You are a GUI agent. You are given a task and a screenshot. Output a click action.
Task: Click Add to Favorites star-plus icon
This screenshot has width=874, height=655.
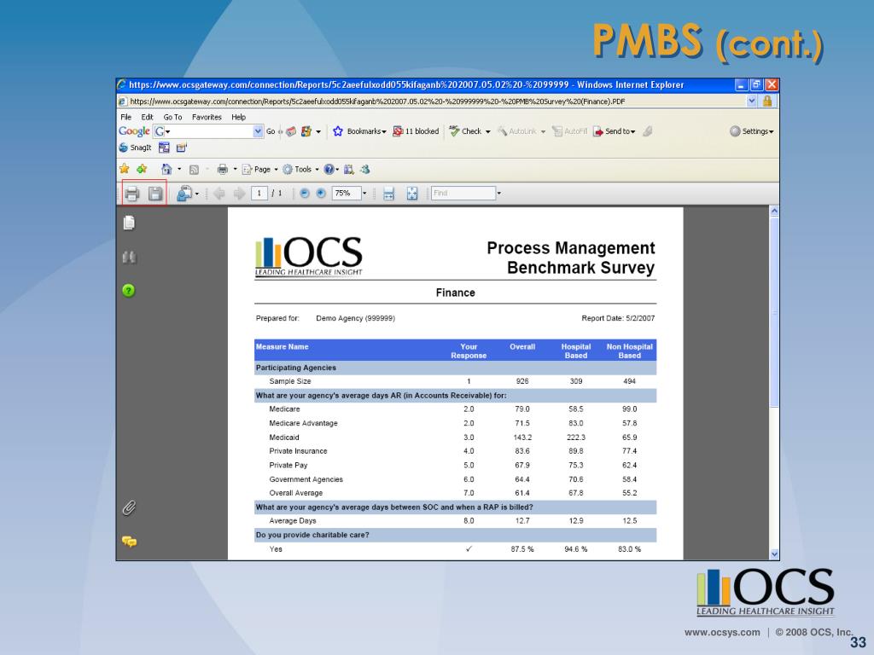143,169
